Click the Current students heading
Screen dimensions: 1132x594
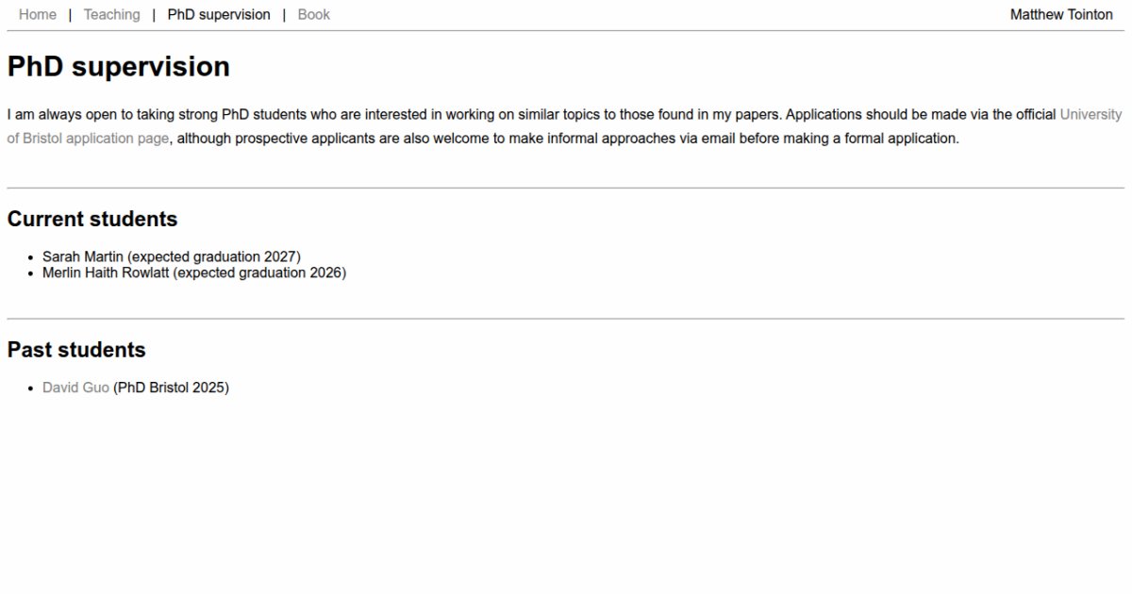pos(92,219)
